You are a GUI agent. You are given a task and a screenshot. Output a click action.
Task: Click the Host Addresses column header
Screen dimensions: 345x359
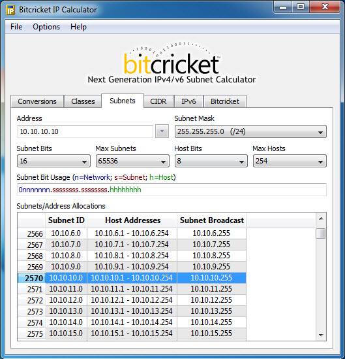pyautogui.click(x=132, y=220)
